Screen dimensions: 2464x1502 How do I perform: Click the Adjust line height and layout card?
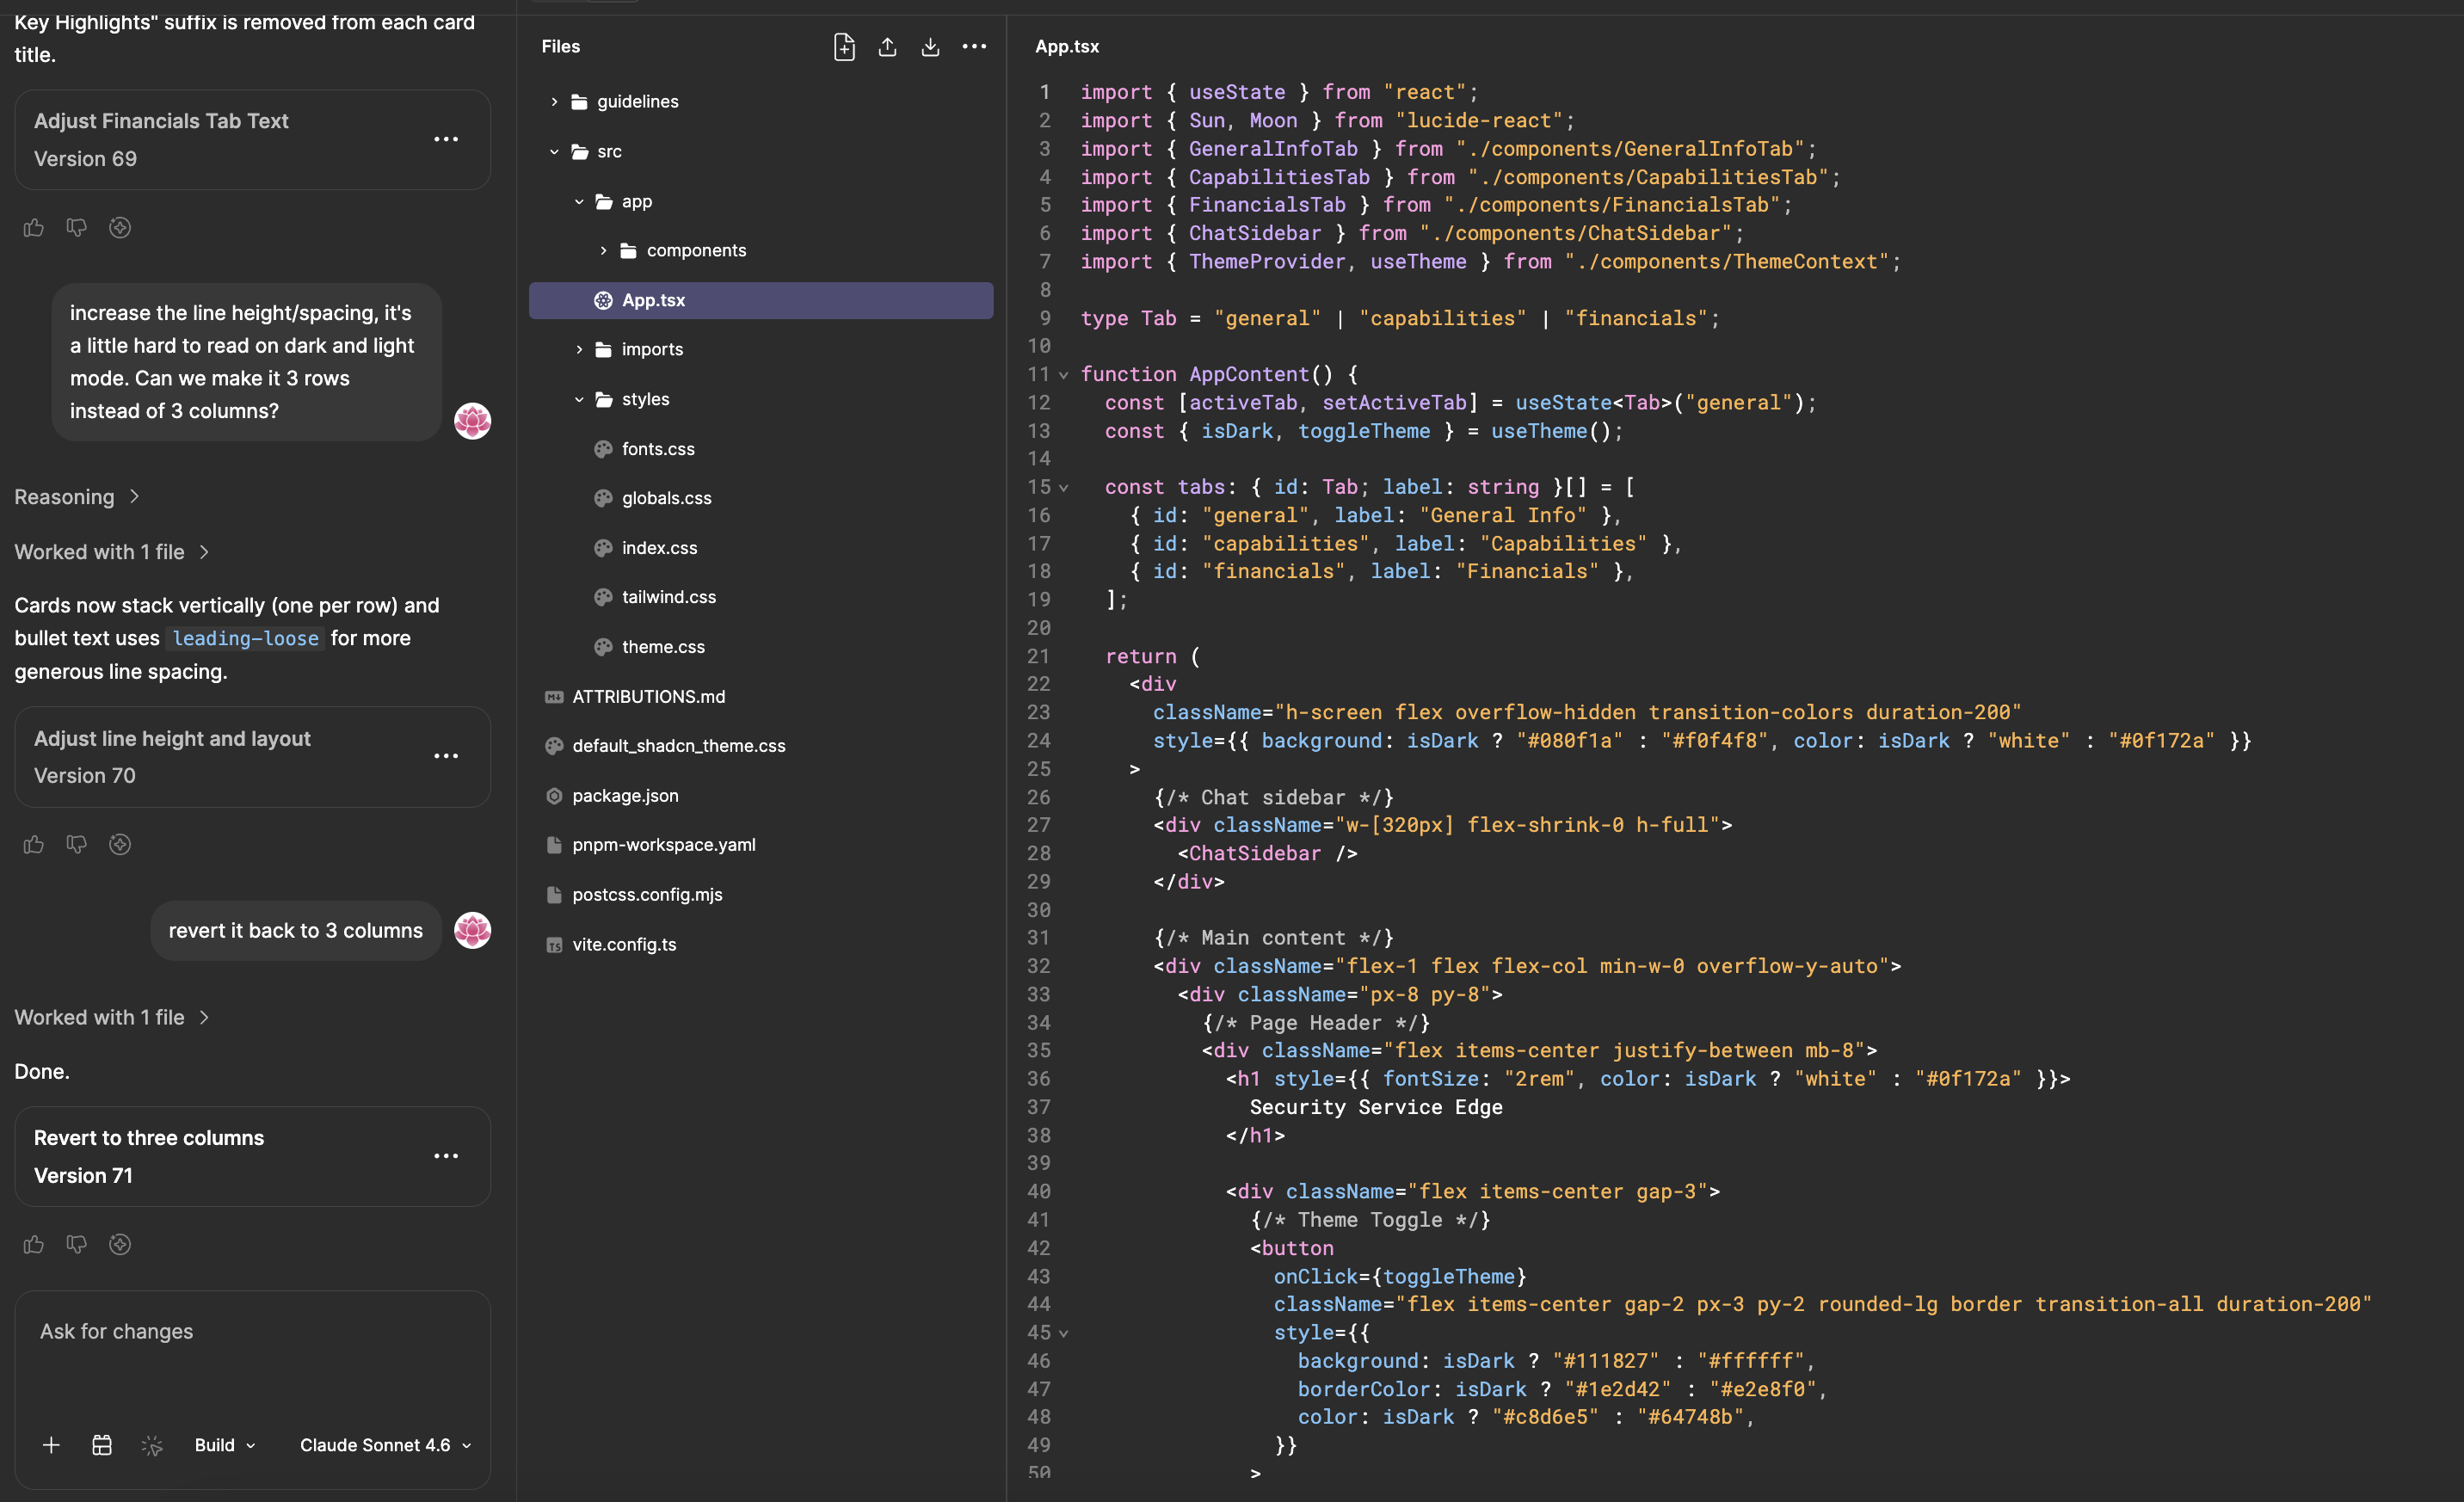(252, 757)
